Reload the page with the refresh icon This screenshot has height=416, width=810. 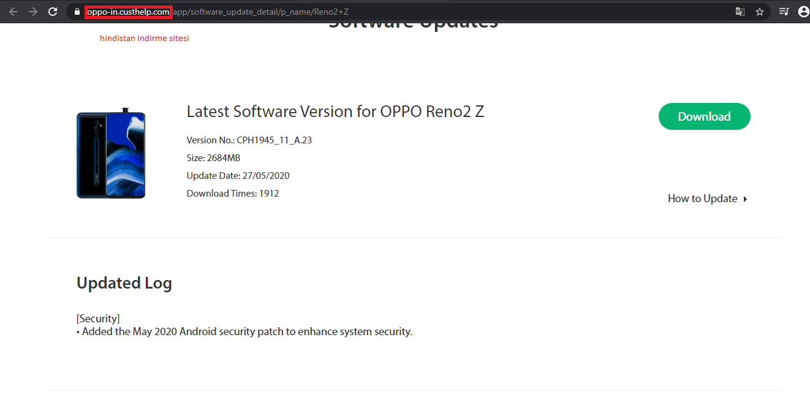pyautogui.click(x=53, y=12)
